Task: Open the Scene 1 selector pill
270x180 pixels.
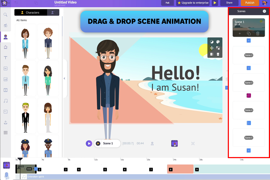Action: [x=108, y=144]
